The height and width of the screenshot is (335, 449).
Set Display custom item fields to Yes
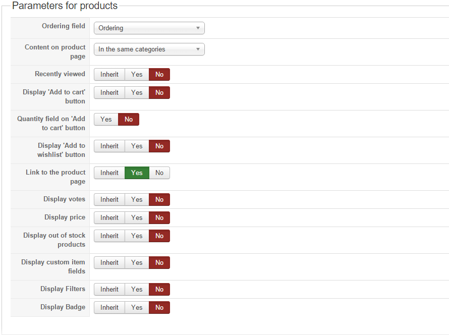(137, 263)
